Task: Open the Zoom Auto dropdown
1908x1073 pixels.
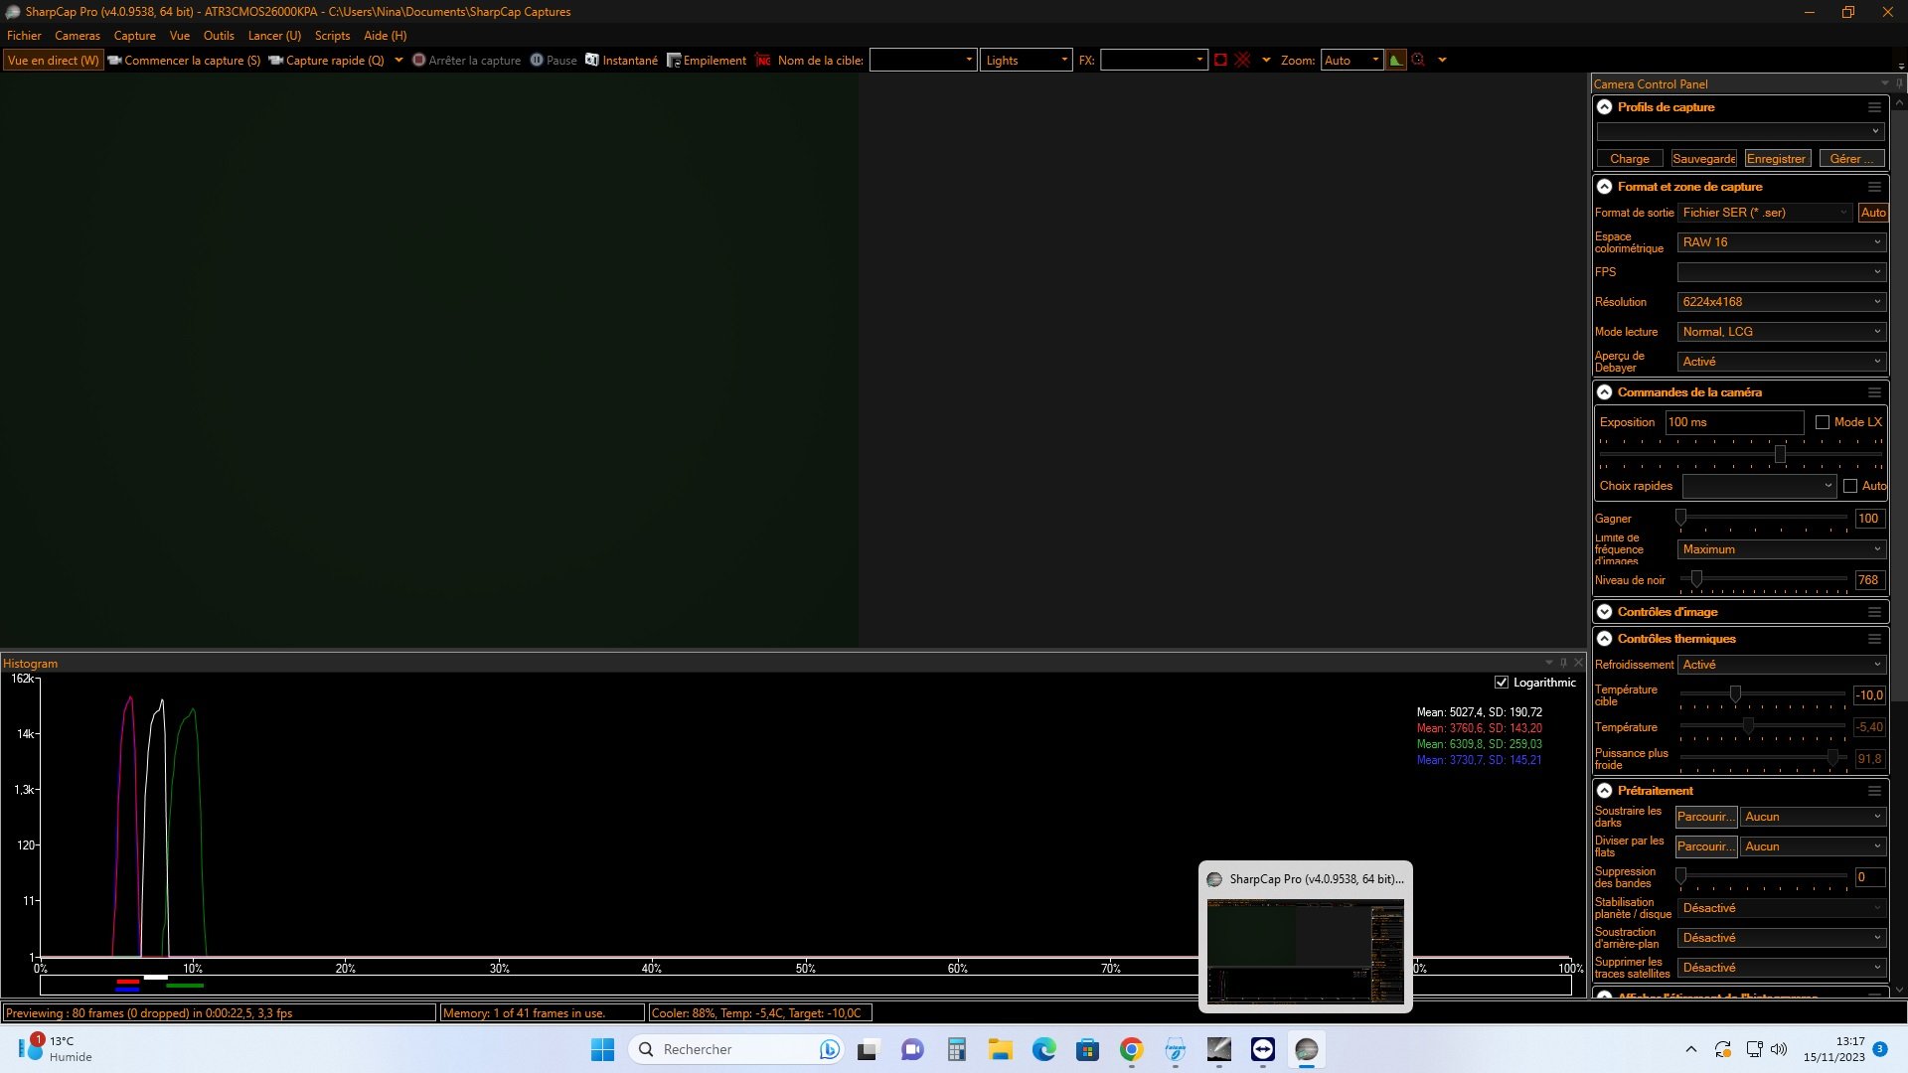Action: click(x=1351, y=61)
